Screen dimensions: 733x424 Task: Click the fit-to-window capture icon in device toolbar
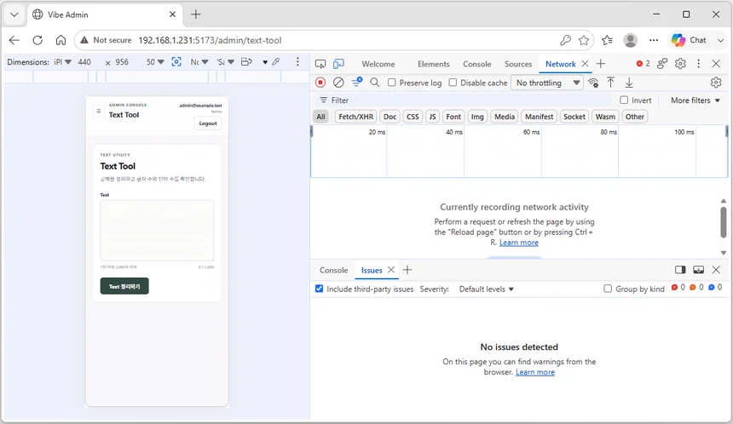(176, 61)
